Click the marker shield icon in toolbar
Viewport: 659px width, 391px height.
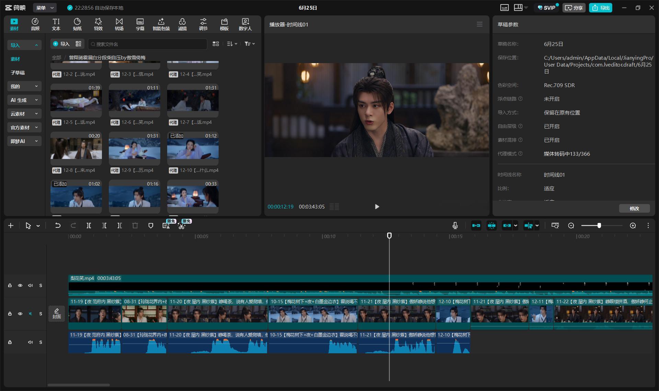click(x=150, y=226)
